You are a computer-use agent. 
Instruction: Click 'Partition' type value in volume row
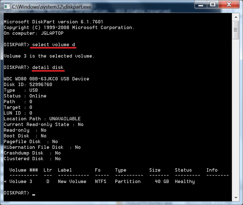(128, 181)
